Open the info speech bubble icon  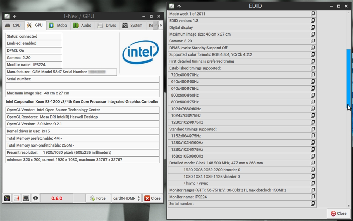tap(35, 198)
